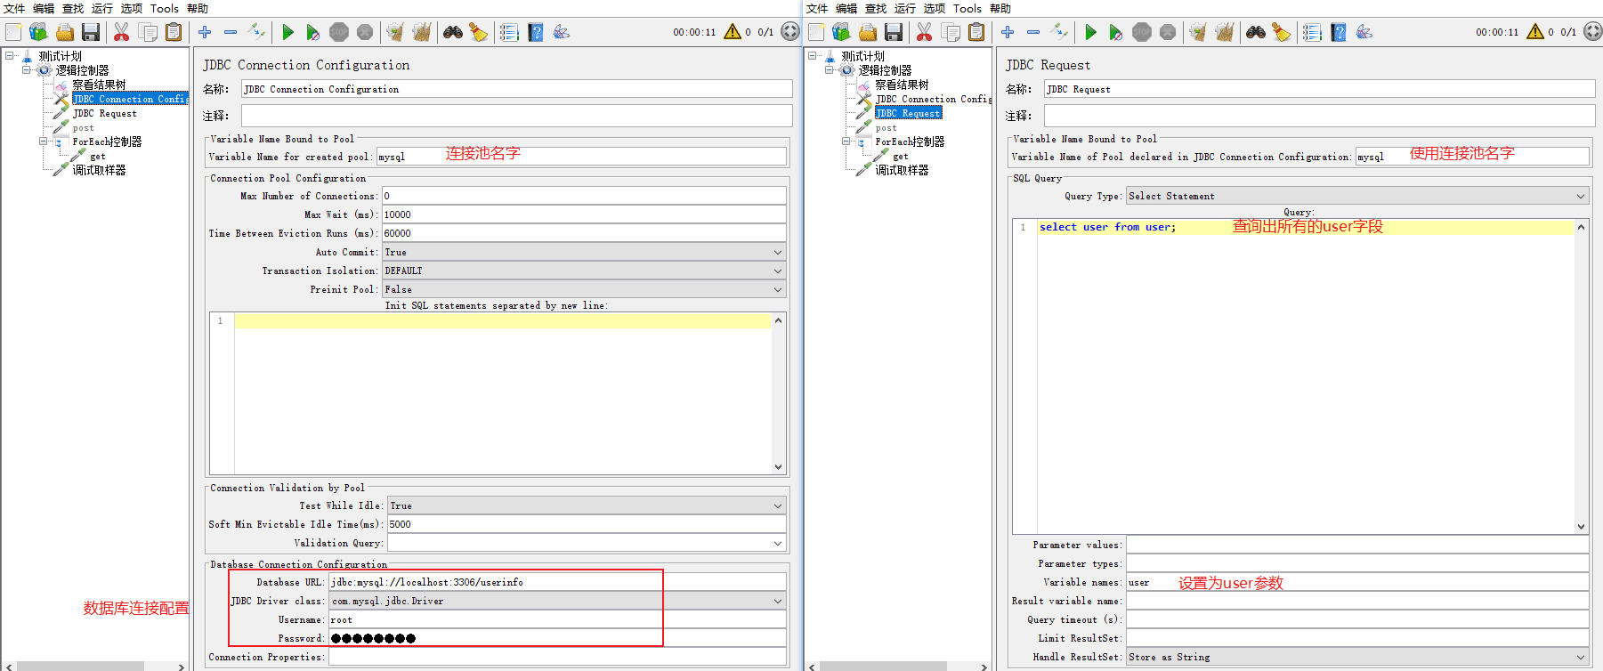The height and width of the screenshot is (671, 1603).
Task: Click Init SQL statements scrollbar down arrow
Action: [x=779, y=466]
